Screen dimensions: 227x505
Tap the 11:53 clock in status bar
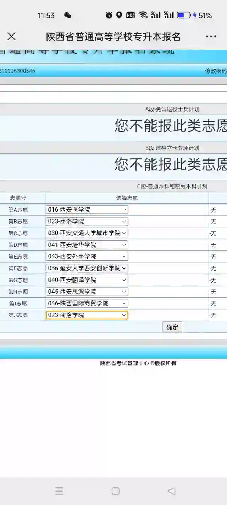pyautogui.click(x=46, y=15)
